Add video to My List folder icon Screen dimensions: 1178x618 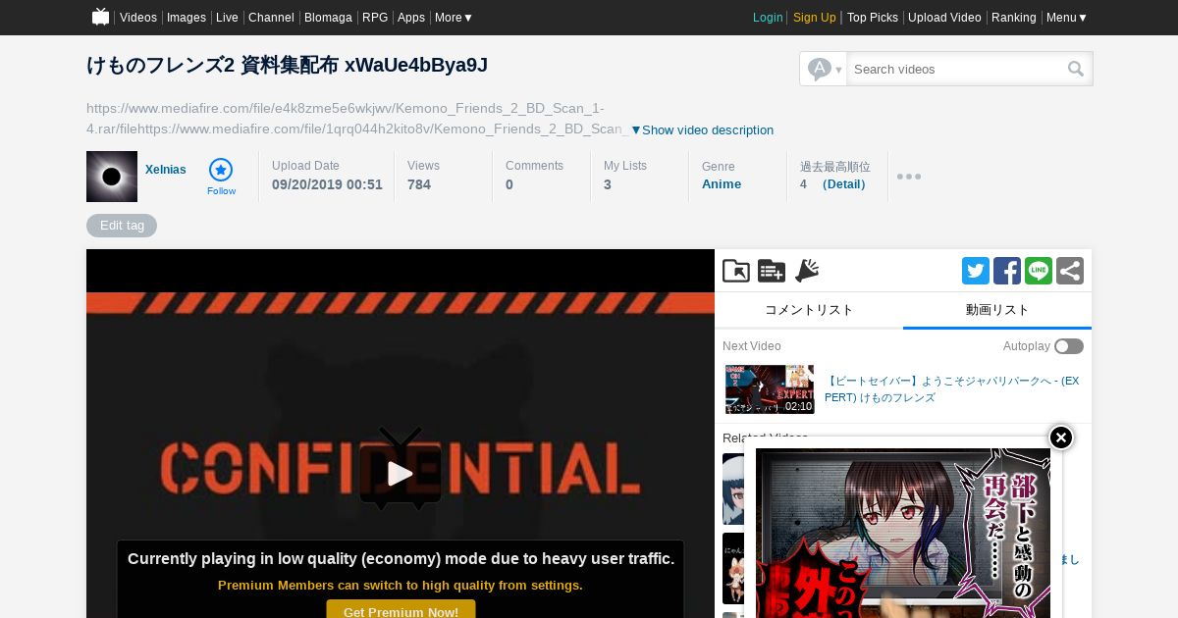coord(736,271)
